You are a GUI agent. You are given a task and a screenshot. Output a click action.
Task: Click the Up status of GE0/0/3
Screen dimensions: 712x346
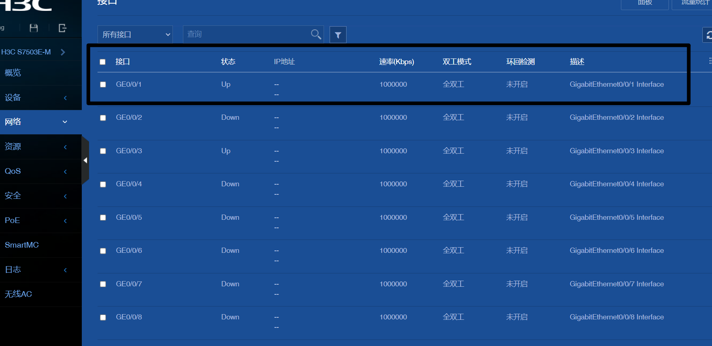click(x=226, y=151)
